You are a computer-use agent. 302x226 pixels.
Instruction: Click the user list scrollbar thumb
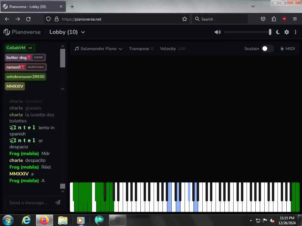(x=63, y=58)
